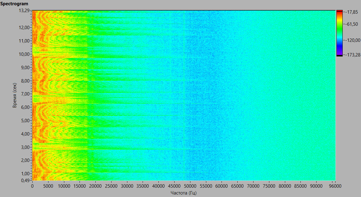Click the 75000 frequency axis label
Screen dimensions: 361x197
[269, 186]
